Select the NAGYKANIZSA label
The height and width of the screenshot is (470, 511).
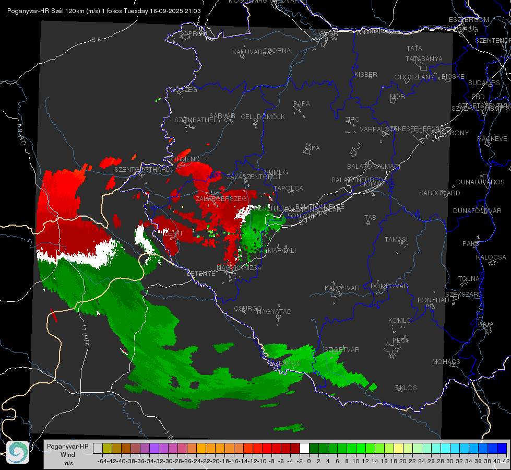click(x=239, y=267)
